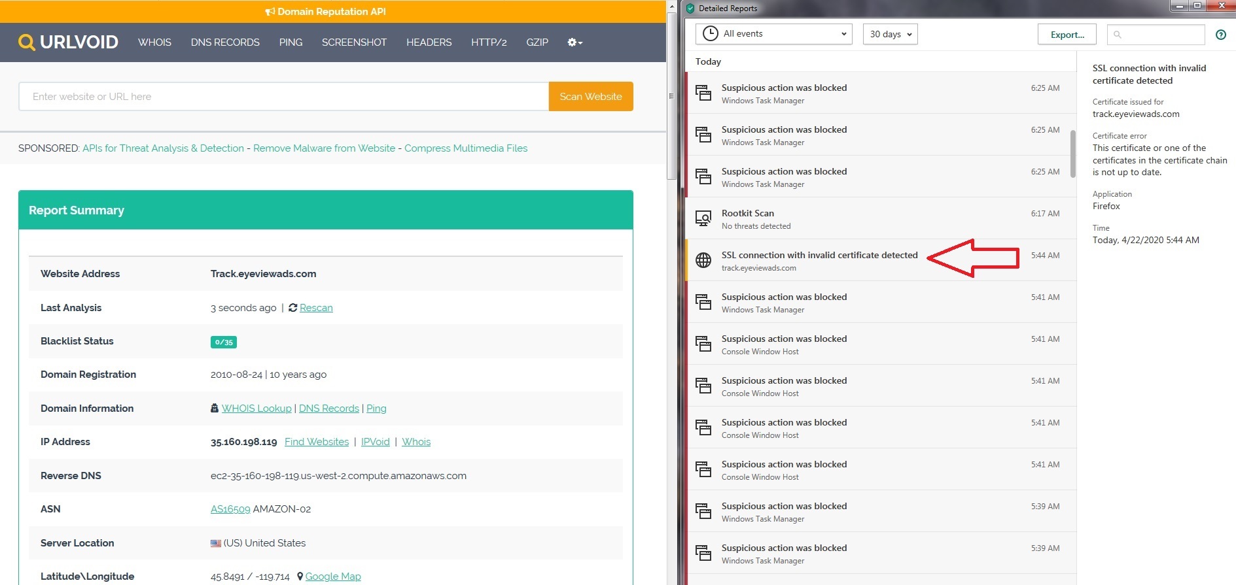Select HTTP/2 in the navbar
The image size is (1236, 585).
[x=489, y=42]
